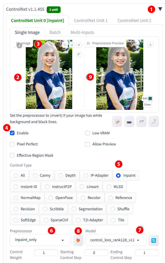Select the OpenPose control type
Screen dimensions: 165x263
[x=60, y=198]
